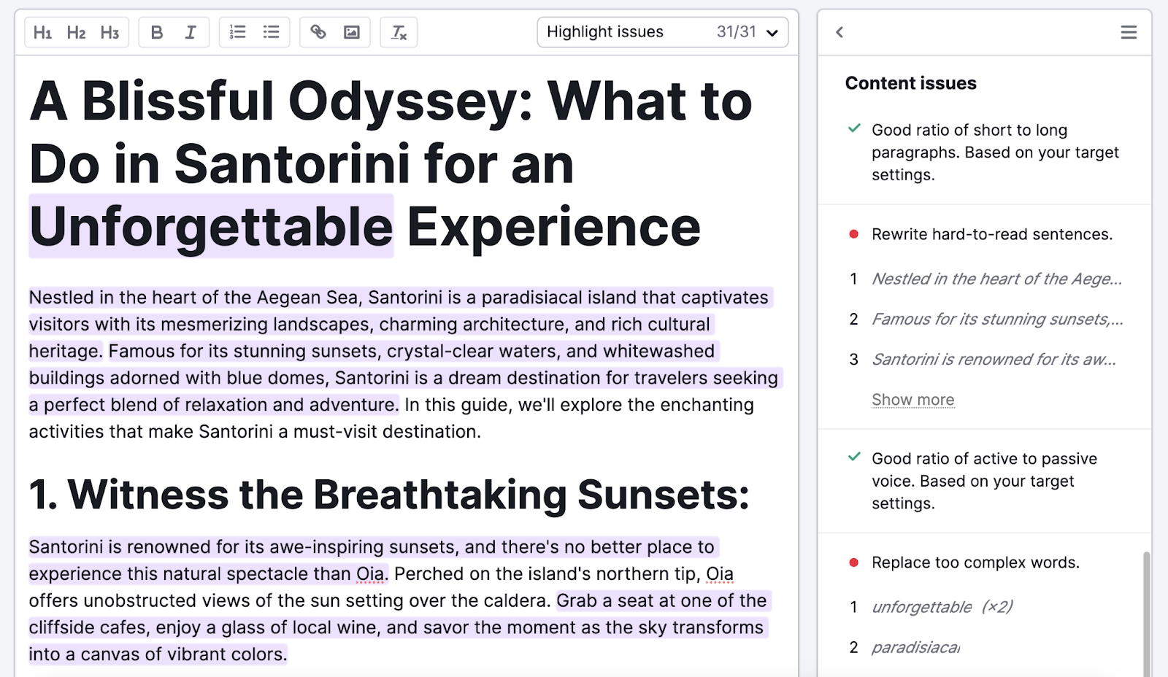Apply Heading 3 formatting

(x=109, y=32)
